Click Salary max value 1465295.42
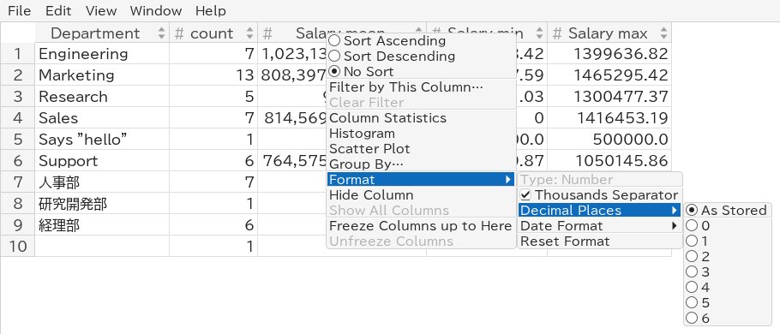Viewport: 780px width, 334px height. [609, 75]
